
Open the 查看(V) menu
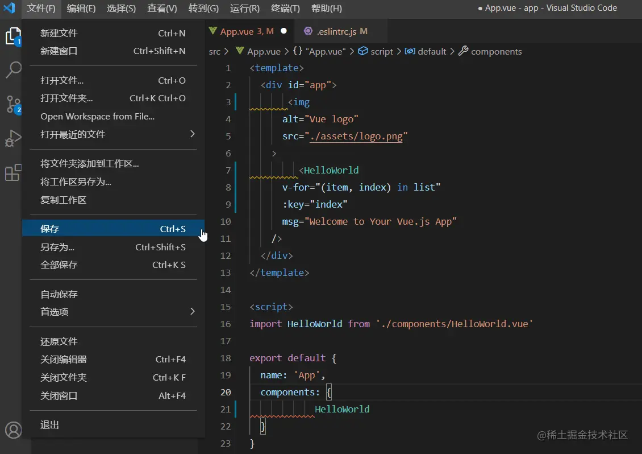click(162, 8)
